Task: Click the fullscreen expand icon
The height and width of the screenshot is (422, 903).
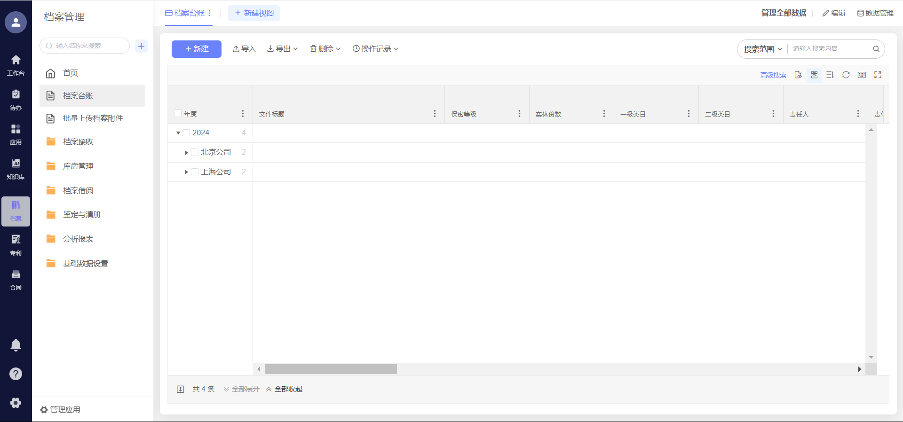Action: point(878,75)
